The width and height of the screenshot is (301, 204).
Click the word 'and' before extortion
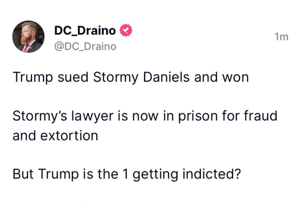tap(24, 136)
